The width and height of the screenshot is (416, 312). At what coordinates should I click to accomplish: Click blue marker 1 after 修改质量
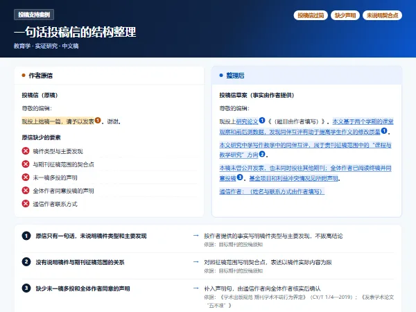click(x=384, y=131)
